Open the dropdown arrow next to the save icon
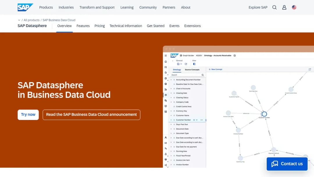The width and height of the screenshot is (314, 177). point(181,64)
